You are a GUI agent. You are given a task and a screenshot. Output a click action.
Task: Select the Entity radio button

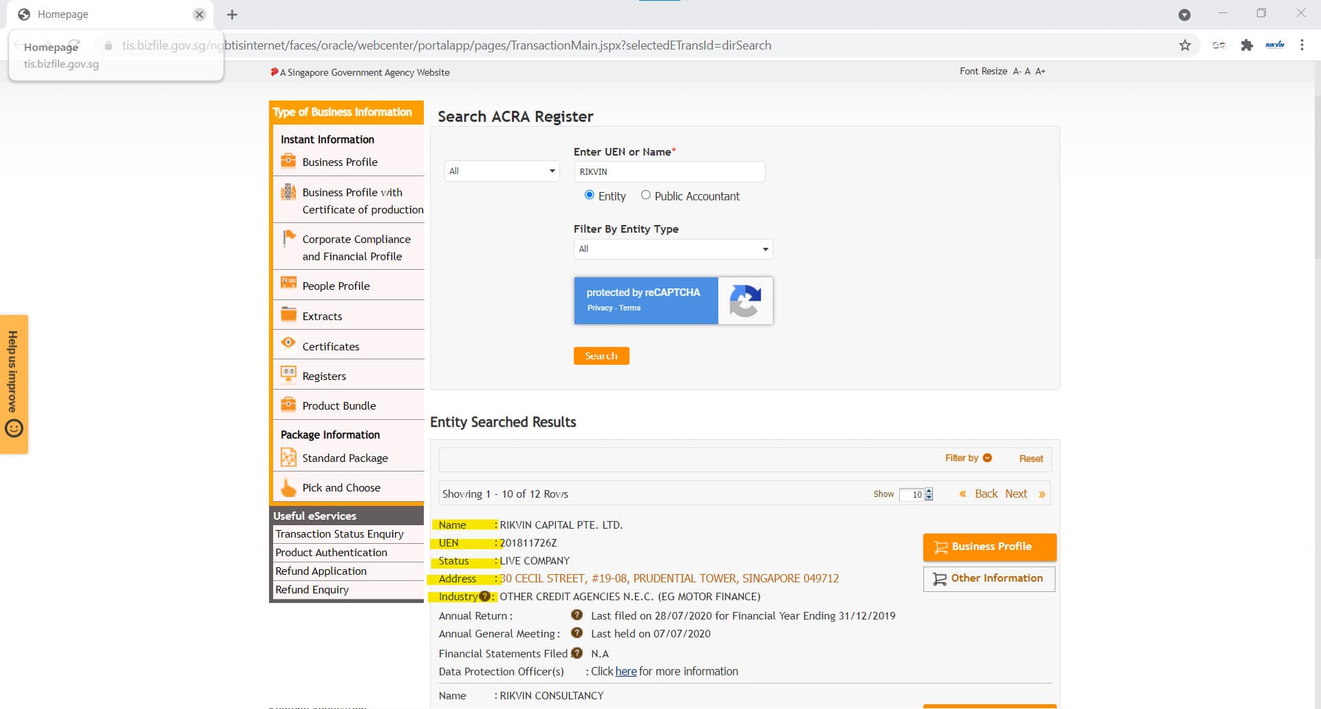589,195
